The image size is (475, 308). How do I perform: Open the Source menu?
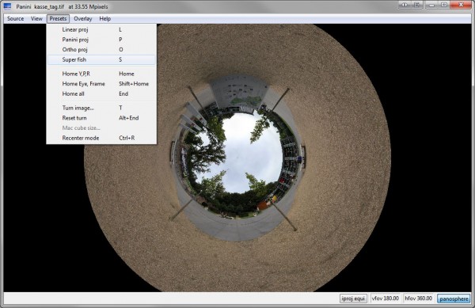tap(16, 19)
